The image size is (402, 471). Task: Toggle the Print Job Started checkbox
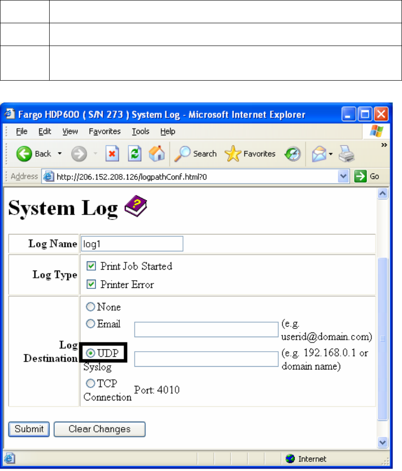tap(91, 266)
